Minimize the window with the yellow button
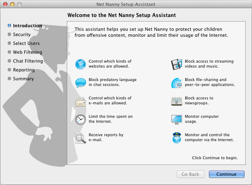The width and height of the screenshot is (252, 185). coord(12,4)
